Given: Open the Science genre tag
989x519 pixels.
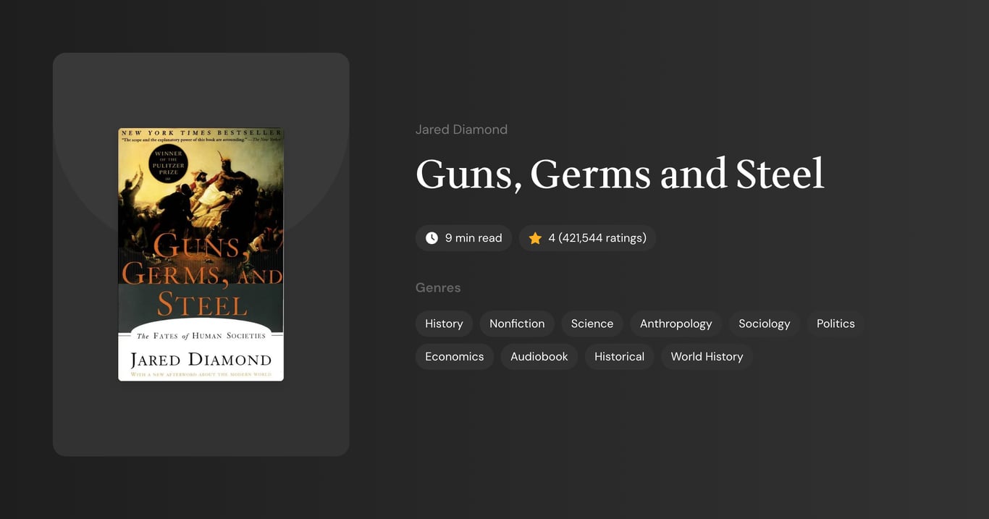Looking at the screenshot, I should point(592,324).
